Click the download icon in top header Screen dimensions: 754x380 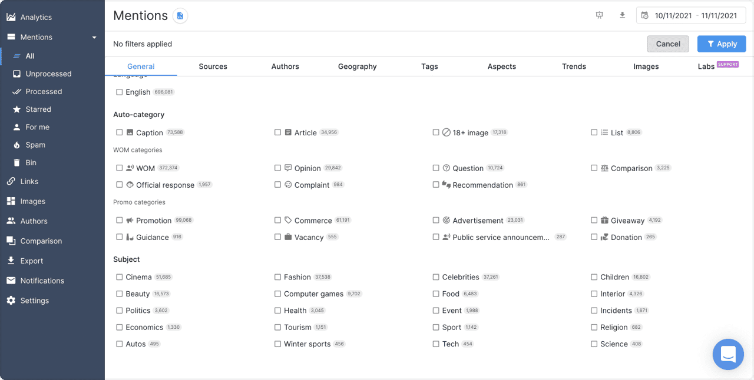622,15
